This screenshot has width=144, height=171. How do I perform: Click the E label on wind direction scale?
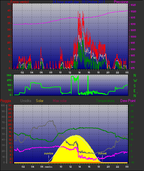pyautogui.click(x=134, y=91)
